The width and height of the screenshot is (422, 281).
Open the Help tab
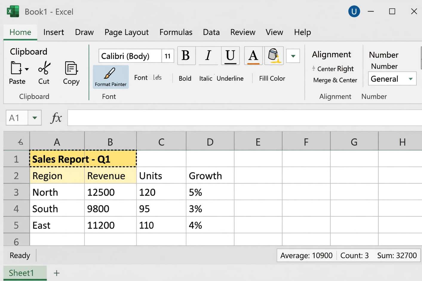[303, 32]
